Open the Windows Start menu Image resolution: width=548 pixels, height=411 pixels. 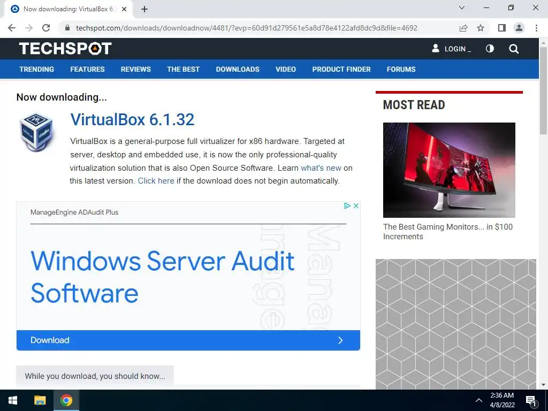coord(13,400)
